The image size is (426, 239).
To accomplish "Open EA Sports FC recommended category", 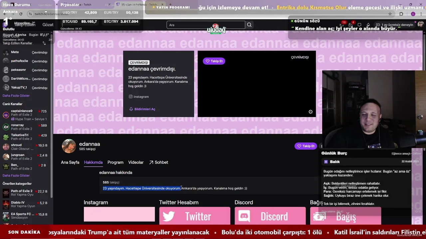I will pos(26,216).
